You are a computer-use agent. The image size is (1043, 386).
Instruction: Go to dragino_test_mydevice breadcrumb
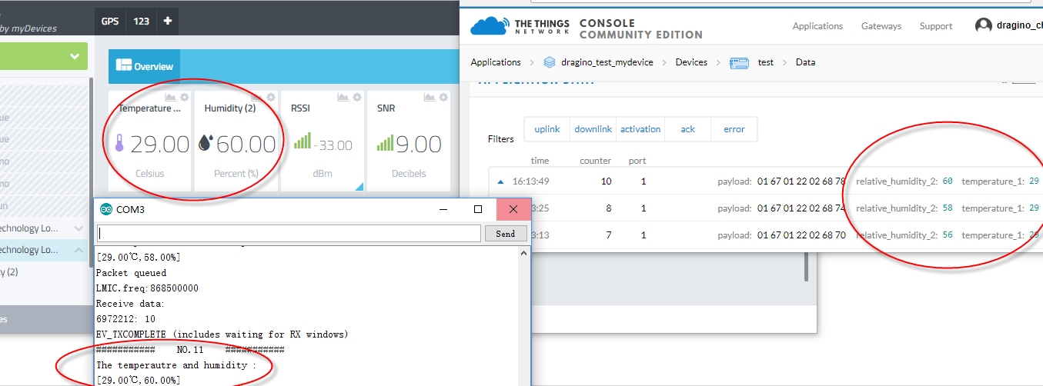click(x=607, y=62)
